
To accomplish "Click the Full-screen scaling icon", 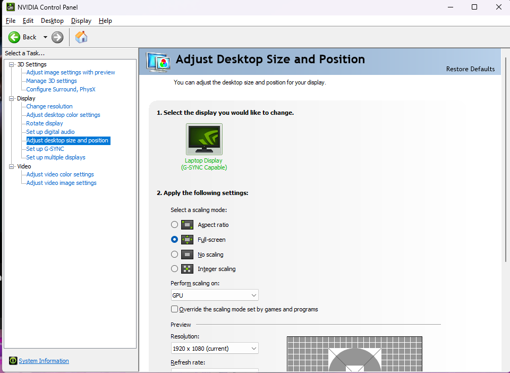I will pos(187,240).
